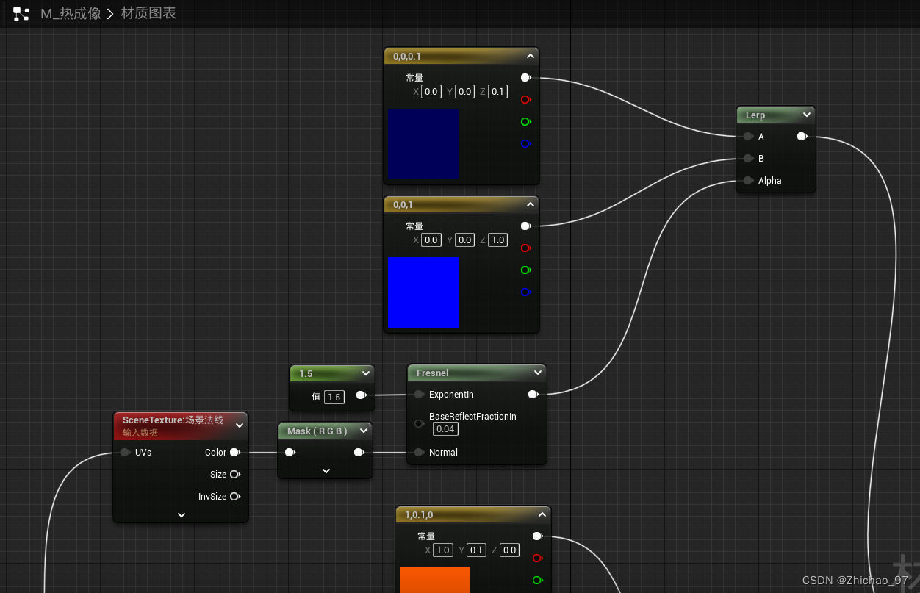Edit X value 1.0 in 1,0.1,0 node
Screen dimensions: 920x593
[442, 550]
